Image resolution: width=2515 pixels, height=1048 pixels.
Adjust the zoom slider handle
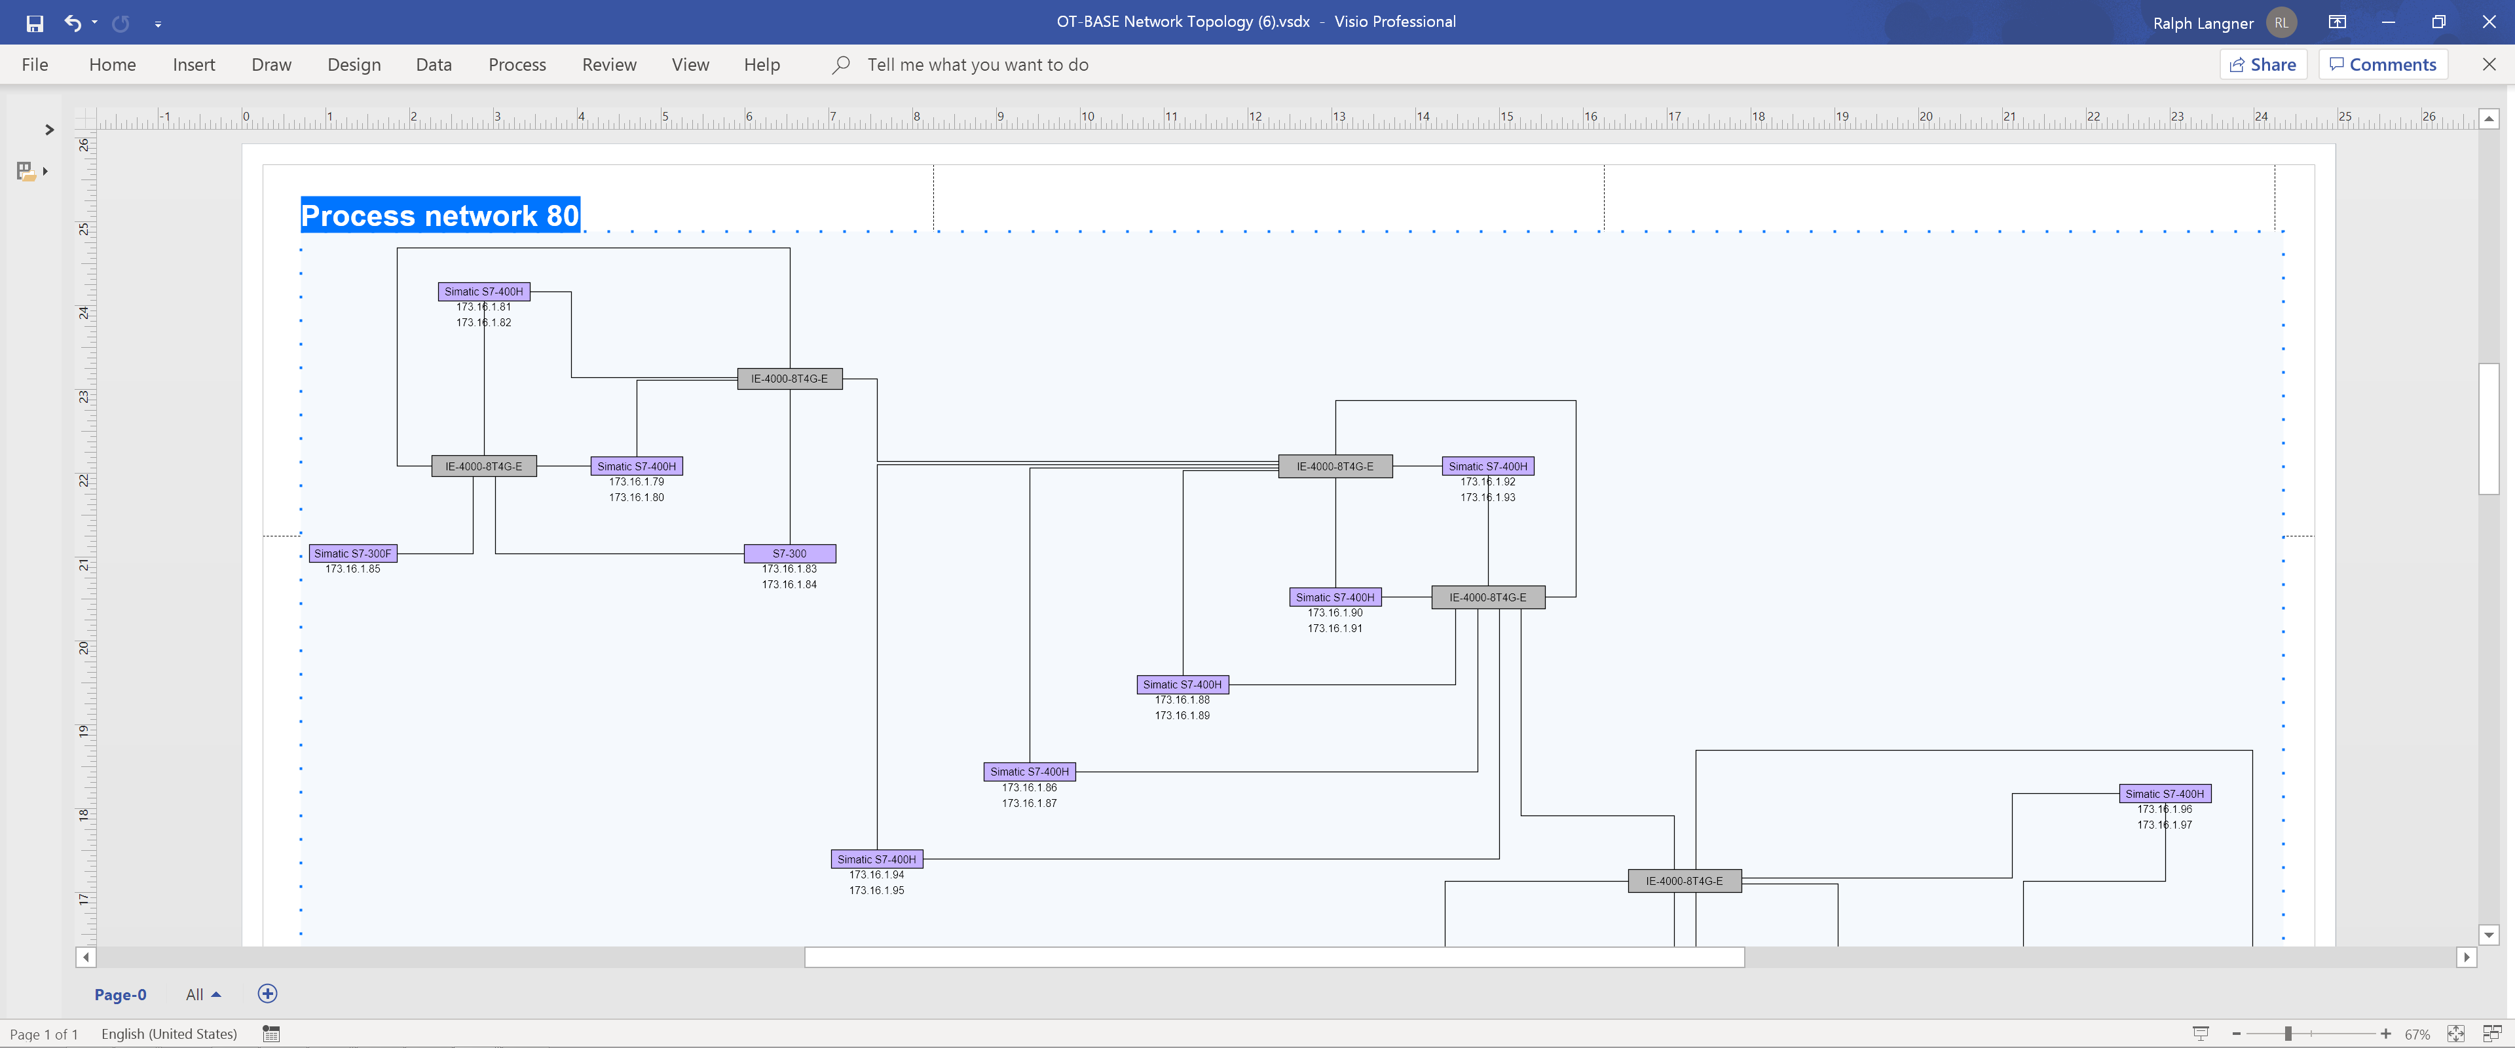tap(2288, 1034)
